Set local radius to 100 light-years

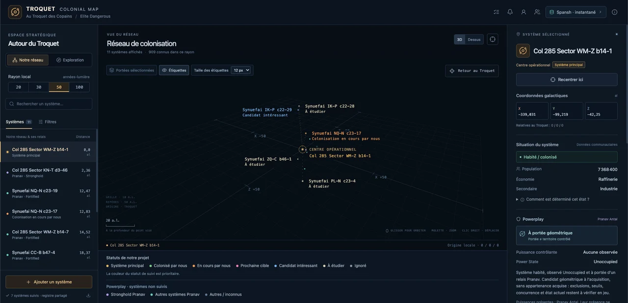point(79,87)
